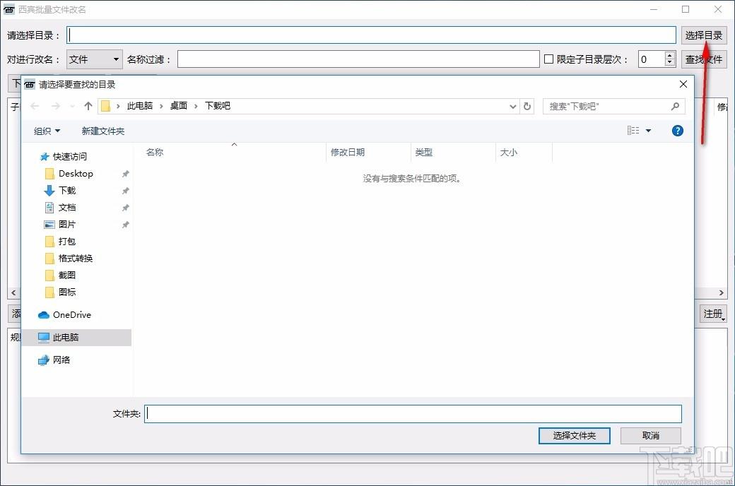Click the Desktop folder icon in sidebar
This screenshot has width=735, height=486.
49,174
